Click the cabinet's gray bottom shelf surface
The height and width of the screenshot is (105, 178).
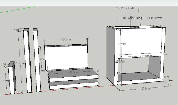139,76
